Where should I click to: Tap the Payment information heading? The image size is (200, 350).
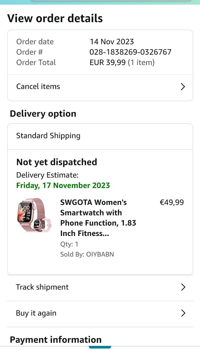(56, 340)
